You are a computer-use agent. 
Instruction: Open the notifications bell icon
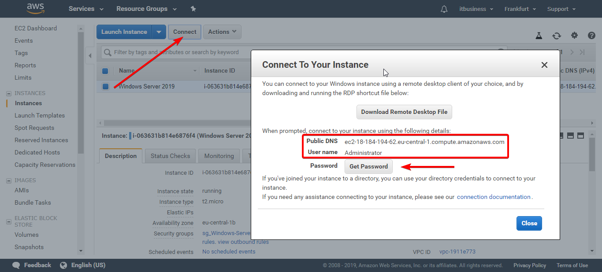444,9
